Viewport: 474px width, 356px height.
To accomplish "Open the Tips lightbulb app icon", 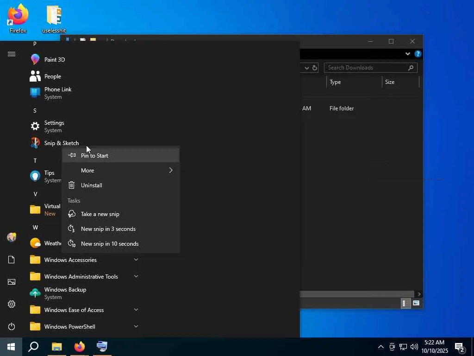I will (35, 176).
